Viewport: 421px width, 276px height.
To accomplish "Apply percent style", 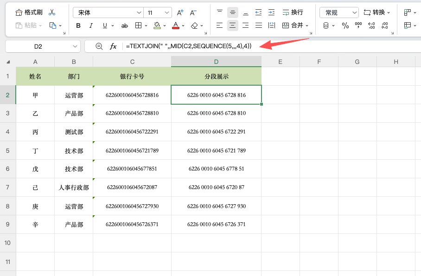I will pos(345,26).
